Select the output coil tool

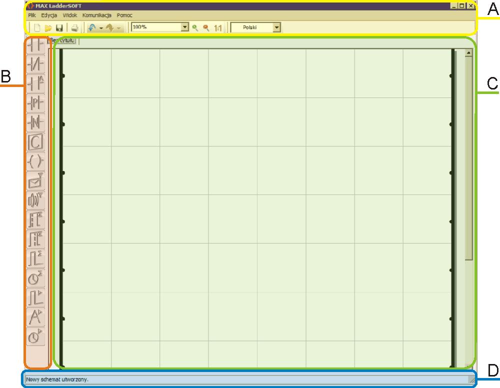(35, 161)
